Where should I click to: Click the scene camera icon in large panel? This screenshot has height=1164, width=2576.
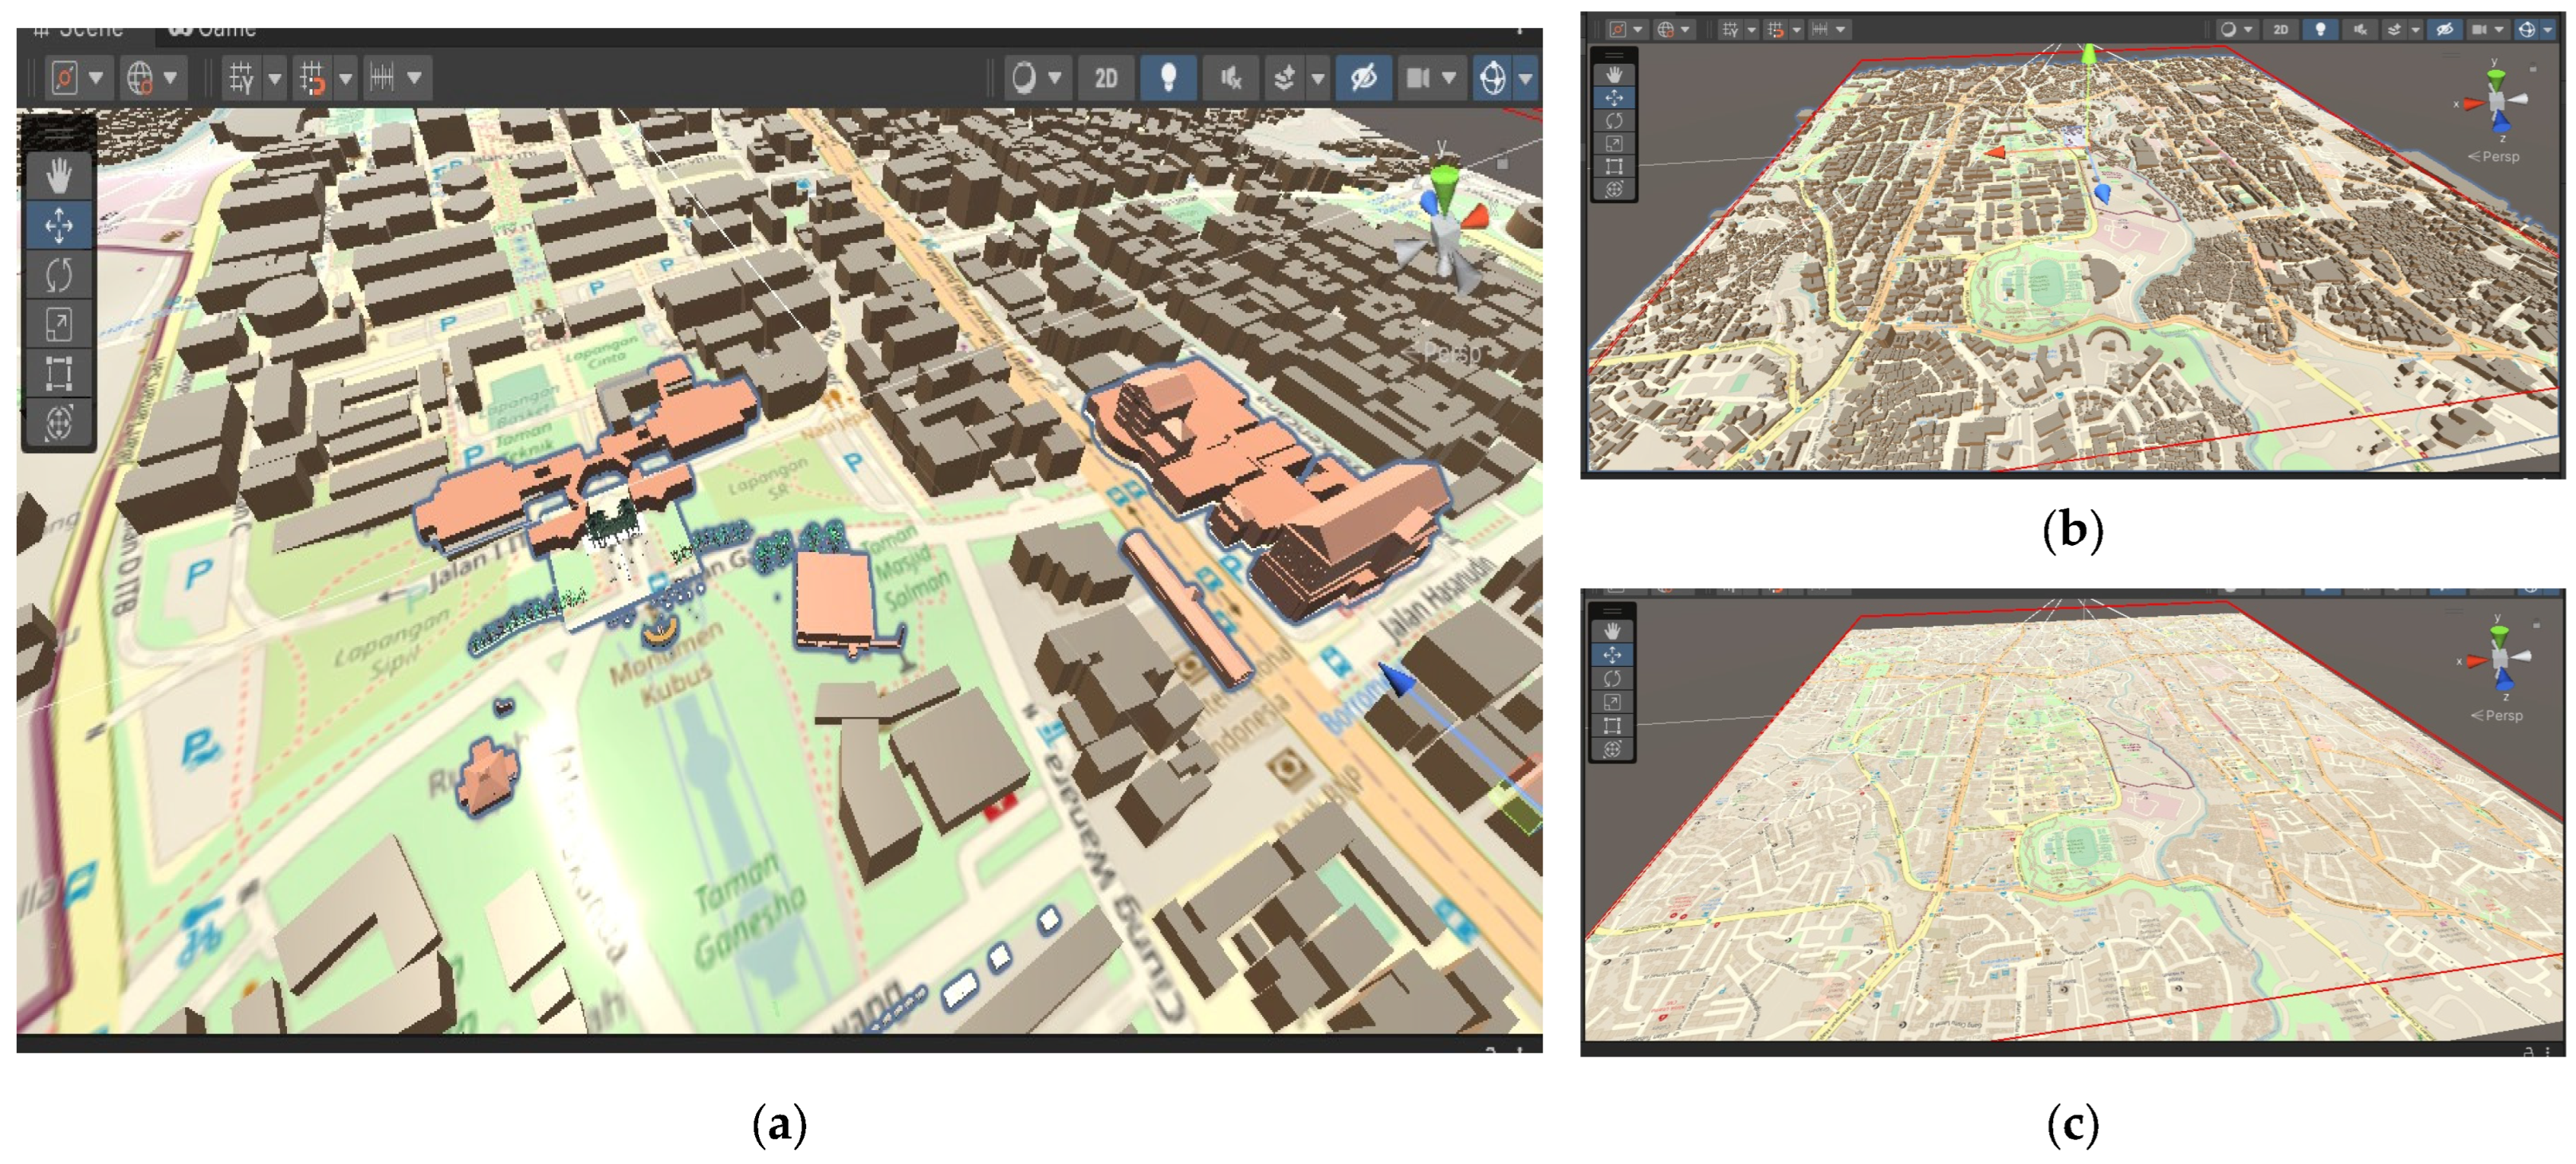tap(1418, 77)
